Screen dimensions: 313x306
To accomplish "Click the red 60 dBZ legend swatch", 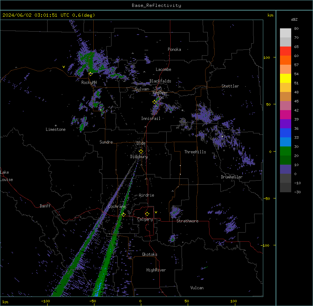I will click(x=285, y=51).
